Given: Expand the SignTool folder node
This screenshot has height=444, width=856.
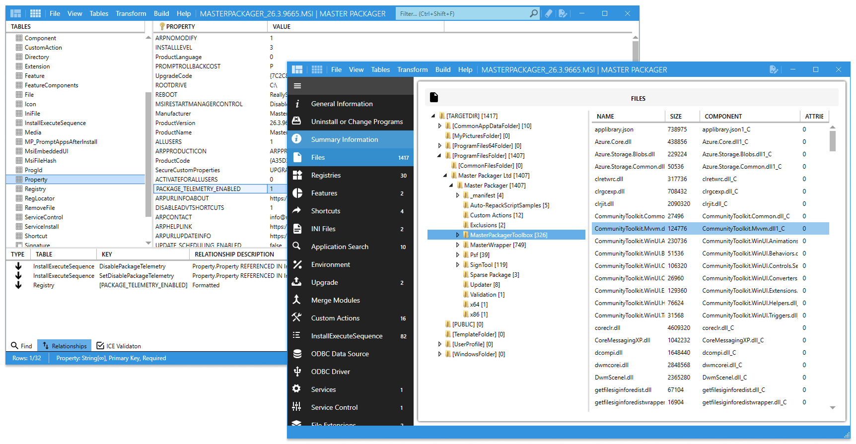Looking at the screenshot, I should pyautogui.click(x=458, y=265).
